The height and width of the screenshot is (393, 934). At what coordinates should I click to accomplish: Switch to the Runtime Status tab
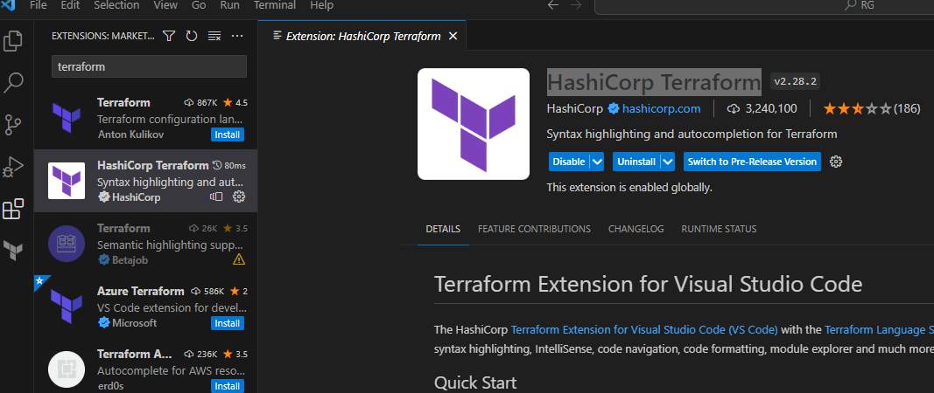(x=719, y=229)
